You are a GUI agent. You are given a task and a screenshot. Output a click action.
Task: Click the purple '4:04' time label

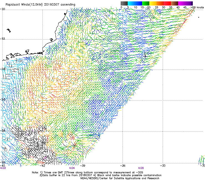pos(72,168)
